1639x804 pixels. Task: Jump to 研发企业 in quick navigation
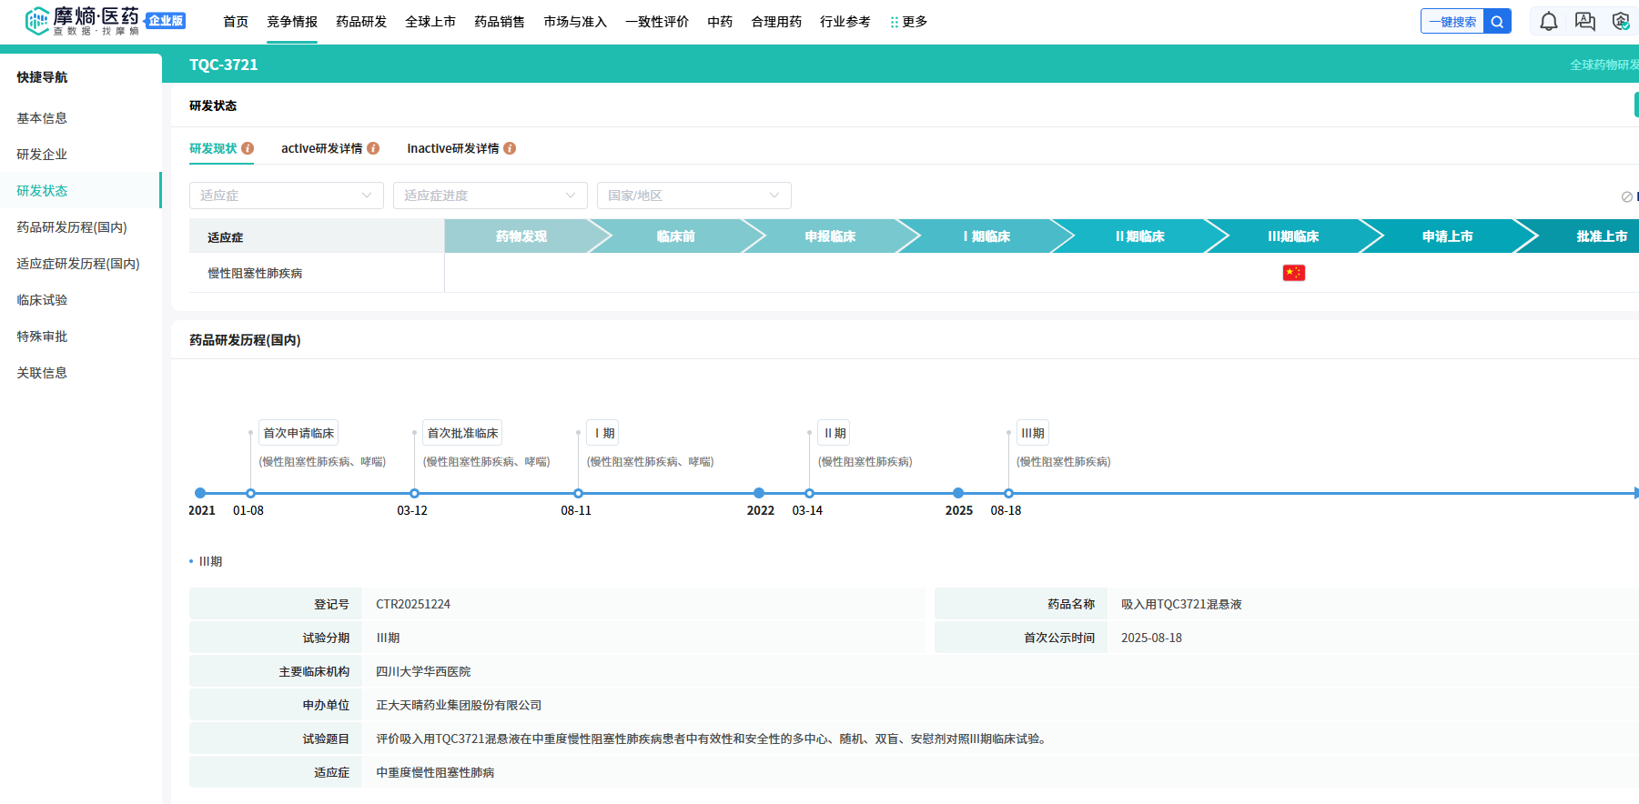coord(42,155)
